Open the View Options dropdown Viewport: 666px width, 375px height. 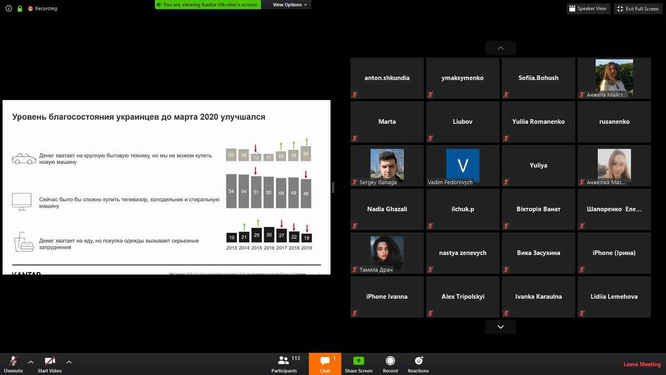coord(290,5)
